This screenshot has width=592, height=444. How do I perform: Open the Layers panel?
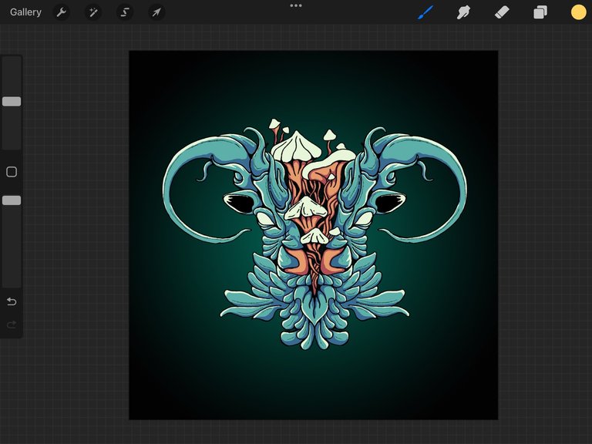tap(540, 12)
